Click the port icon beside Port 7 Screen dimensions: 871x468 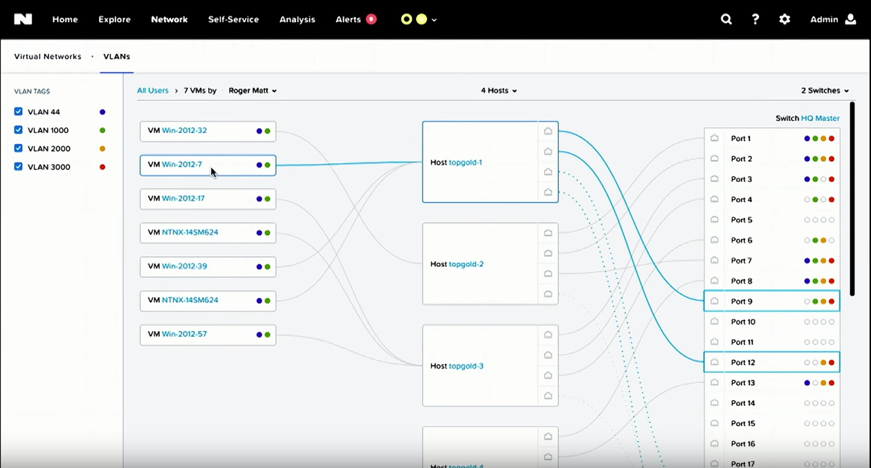coord(715,261)
